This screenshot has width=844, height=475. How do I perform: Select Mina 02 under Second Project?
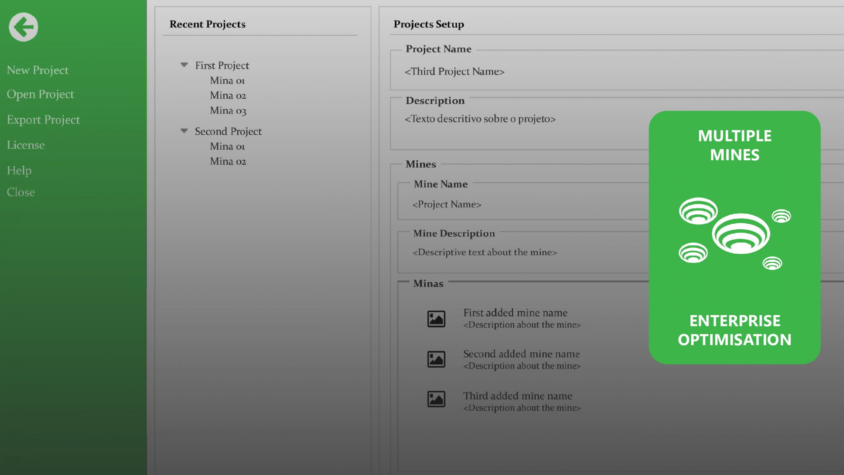228,161
